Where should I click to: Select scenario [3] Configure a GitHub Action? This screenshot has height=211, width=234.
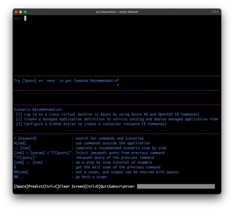(x=91, y=124)
